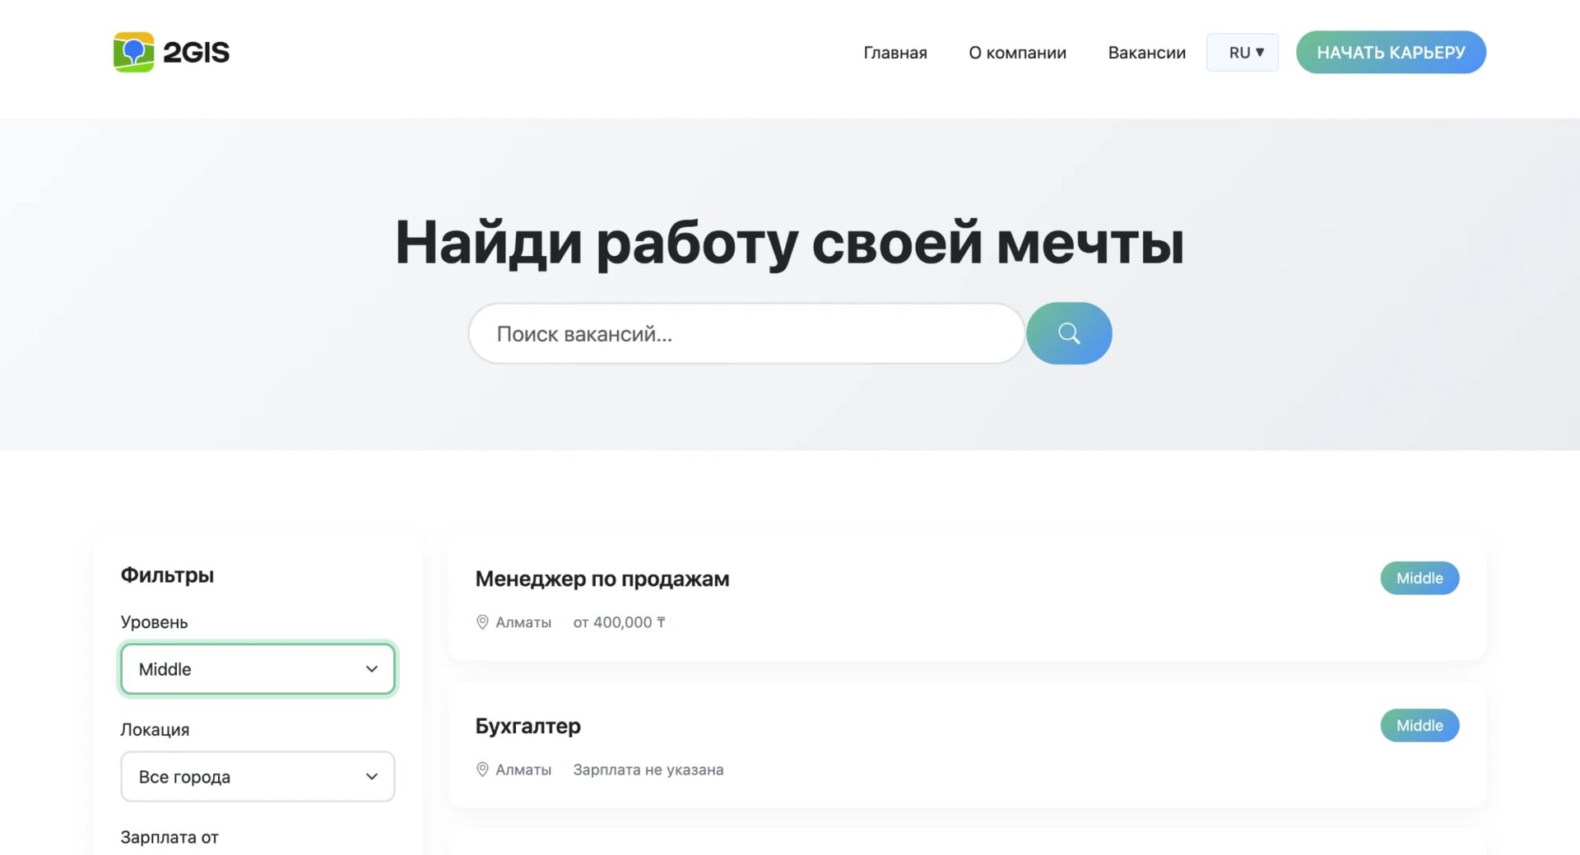
Task: Click the 2GIS wordmark text
Action: pyautogui.click(x=196, y=53)
